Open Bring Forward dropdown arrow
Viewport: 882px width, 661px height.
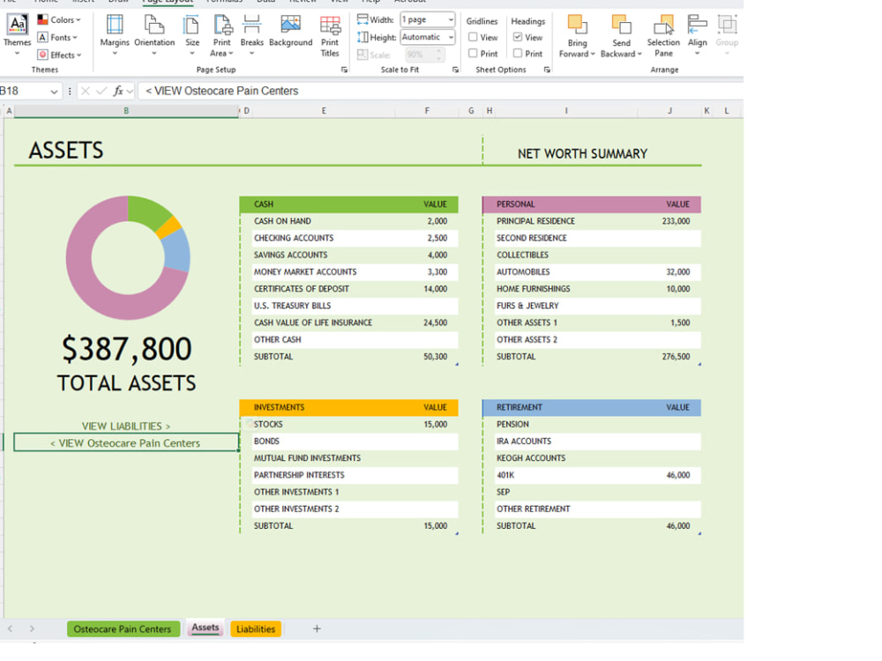593,54
